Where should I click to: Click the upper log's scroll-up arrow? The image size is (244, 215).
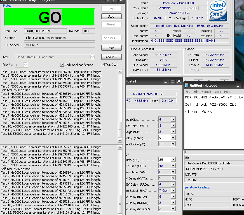pyautogui.click(x=120, y=72)
